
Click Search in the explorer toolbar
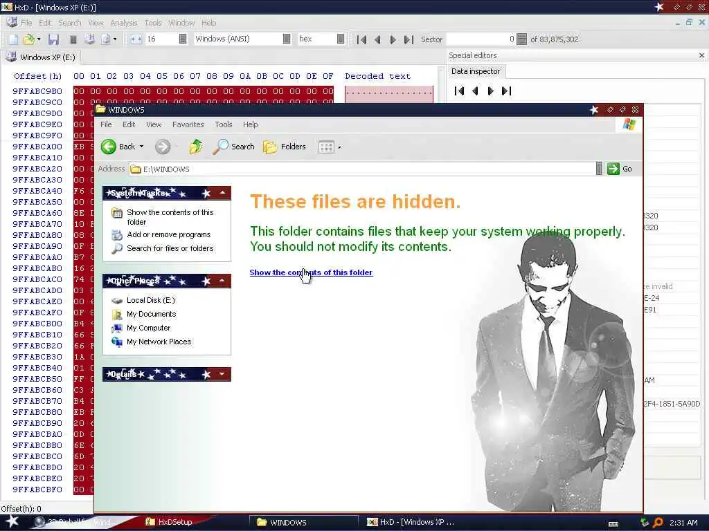click(x=234, y=147)
